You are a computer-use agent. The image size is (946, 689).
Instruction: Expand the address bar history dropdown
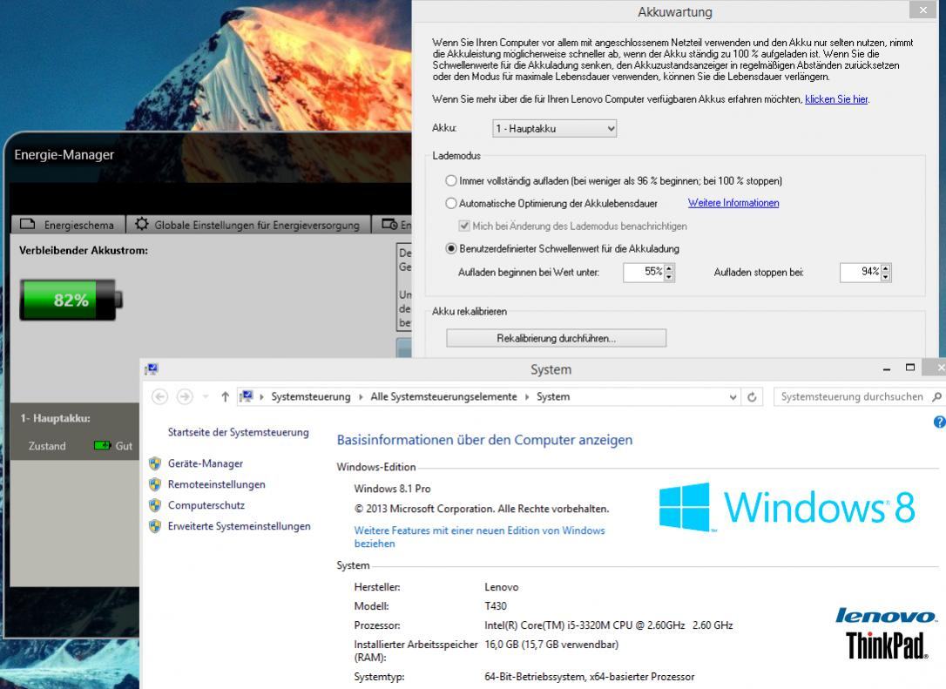point(733,397)
